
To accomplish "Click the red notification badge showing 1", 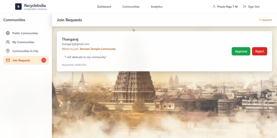I will pos(44,60).
